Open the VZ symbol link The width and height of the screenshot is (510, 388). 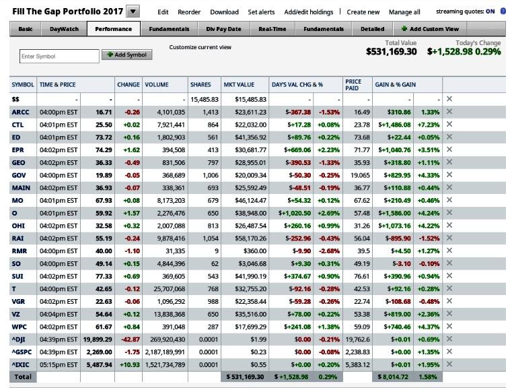pos(15,315)
